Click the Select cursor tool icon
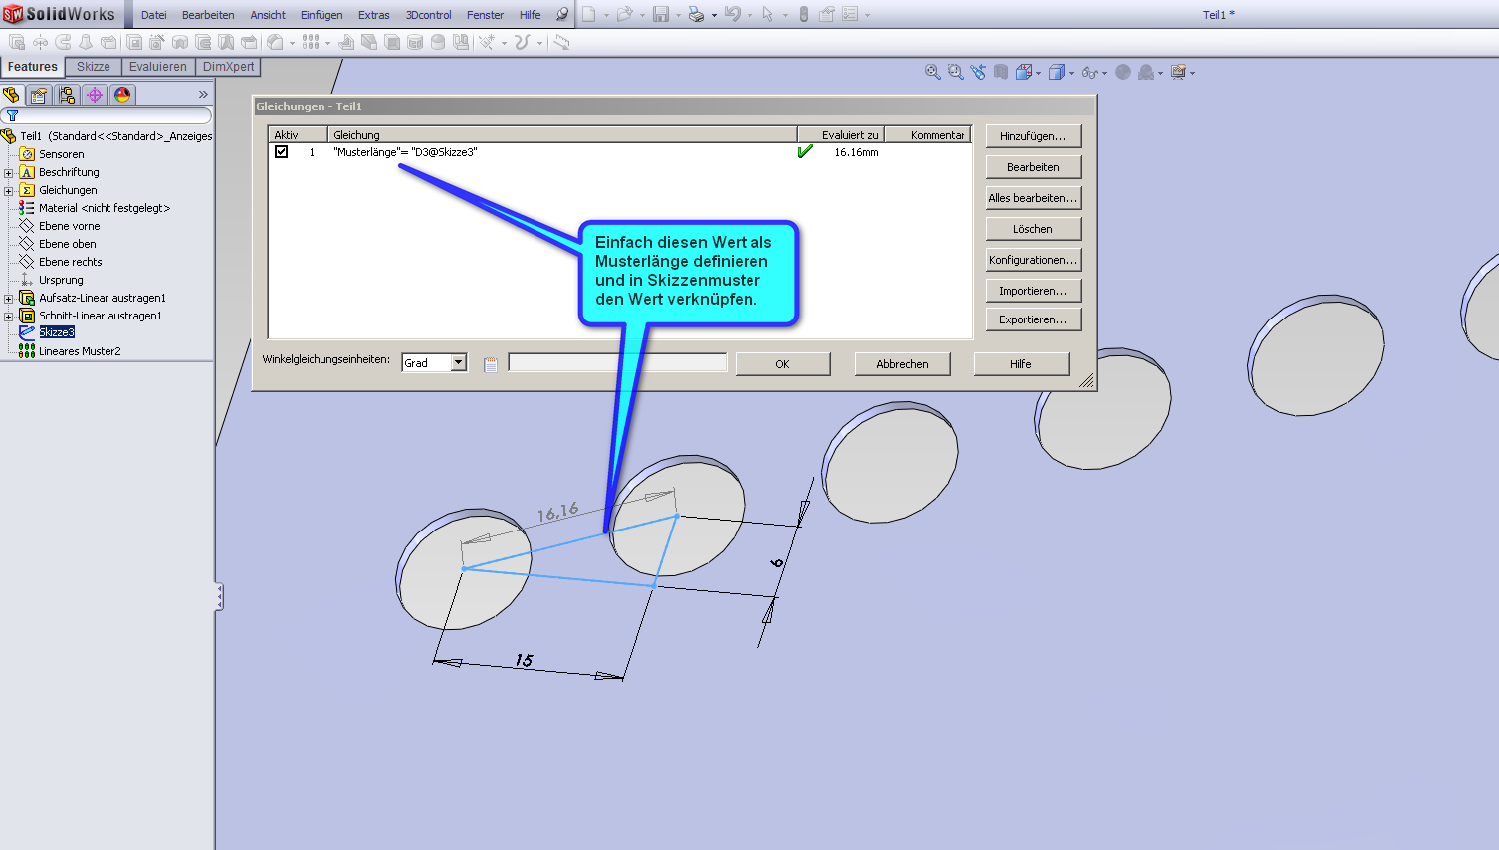Image resolution: width=1499 pixels, height=850 pixels. (767, 14)
